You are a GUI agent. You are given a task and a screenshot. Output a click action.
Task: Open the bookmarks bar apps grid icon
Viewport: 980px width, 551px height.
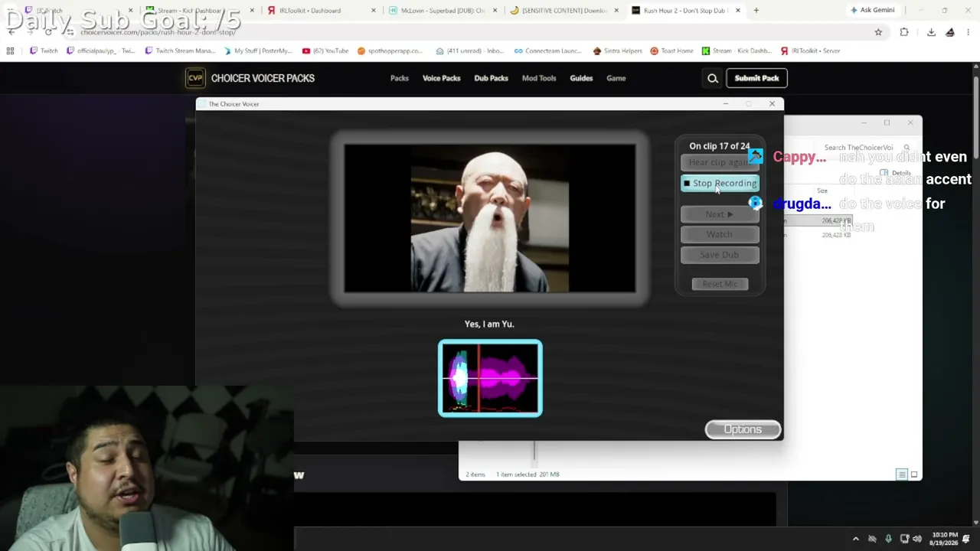(10, 51)
